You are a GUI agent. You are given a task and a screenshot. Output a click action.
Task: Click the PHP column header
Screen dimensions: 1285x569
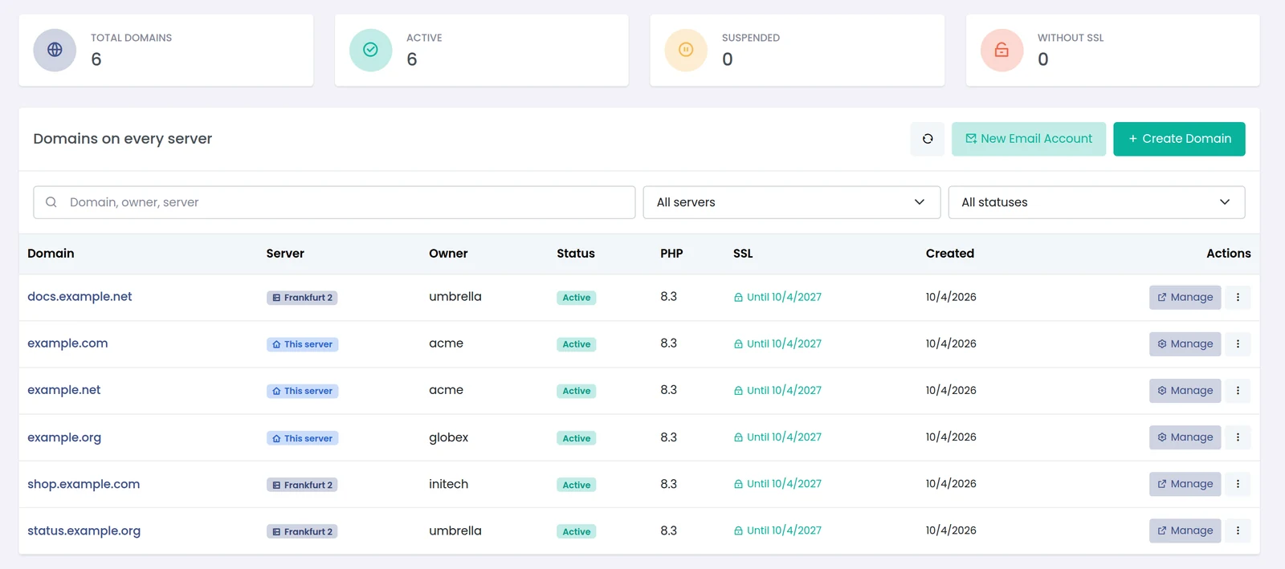[671, 254]
